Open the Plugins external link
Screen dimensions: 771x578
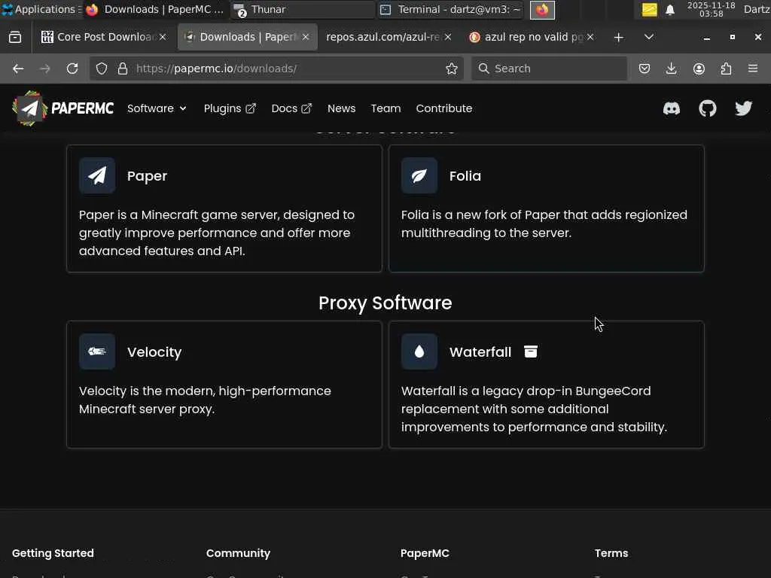pyautogui.click(x=230, y=108)
